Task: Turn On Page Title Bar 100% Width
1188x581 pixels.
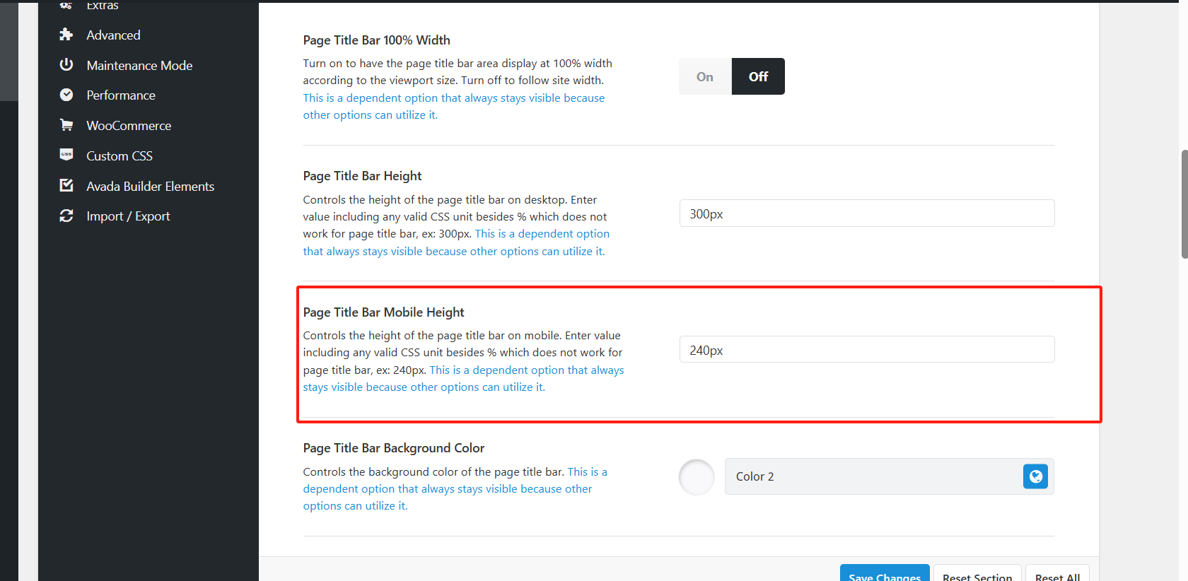Action: (705, 76)
